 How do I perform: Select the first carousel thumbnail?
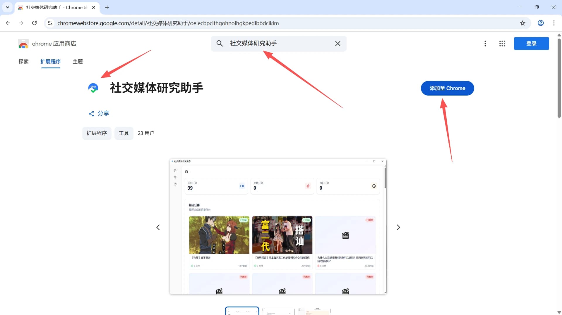coord(242,311)
